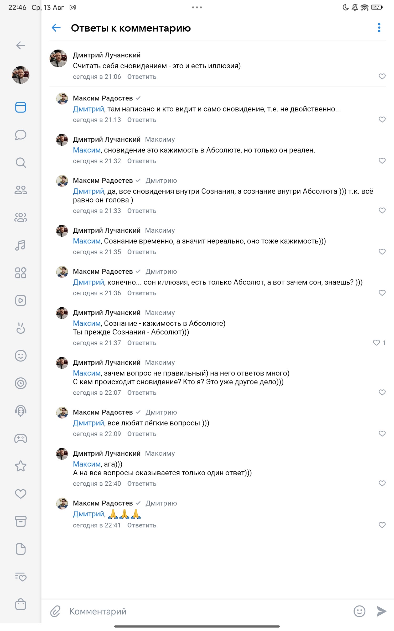The height and width of the screenshot is (631, 394).
Task: Tap Ответить under the 21:13 reply
Action: [142, 120]
